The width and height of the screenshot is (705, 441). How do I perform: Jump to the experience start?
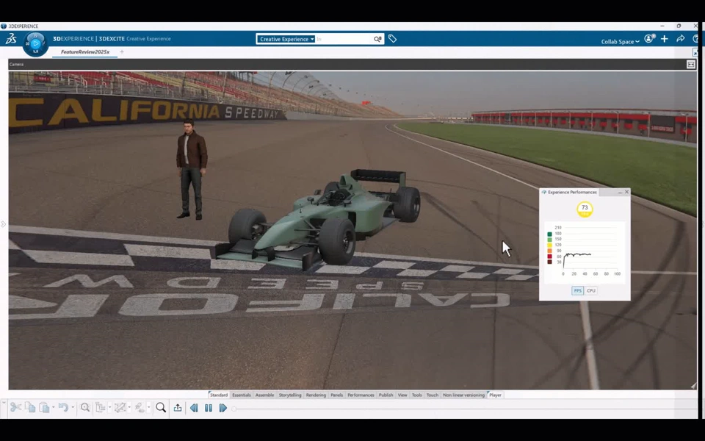[194, 408]
